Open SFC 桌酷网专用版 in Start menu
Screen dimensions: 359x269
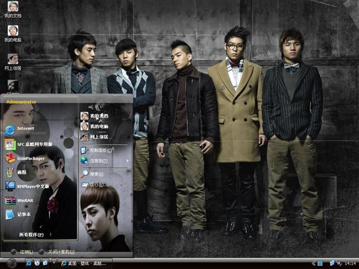coord(29,145)
